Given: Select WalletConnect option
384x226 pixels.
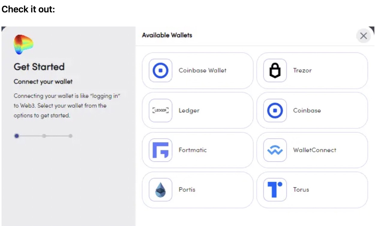Looking at the screenshot, I should pos(312,150).
